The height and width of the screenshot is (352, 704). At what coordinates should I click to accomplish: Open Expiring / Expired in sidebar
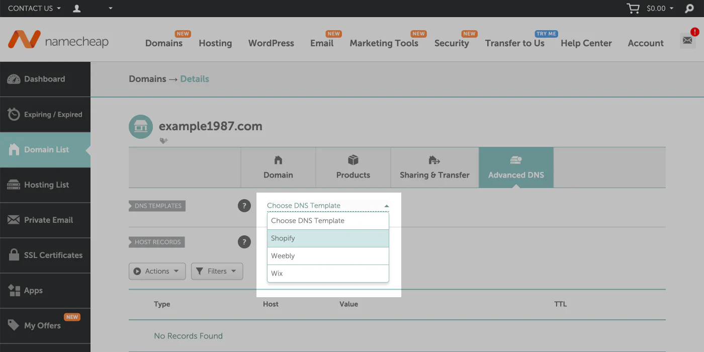click(45, 114)
